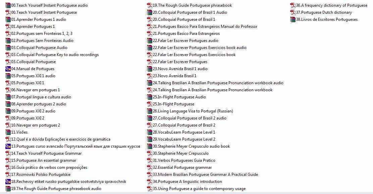Click the PDF icon for 17.Rozmowki Polsko Portugalskie
The width and height of the screenshot is (373, 194).
pos(8,175)
